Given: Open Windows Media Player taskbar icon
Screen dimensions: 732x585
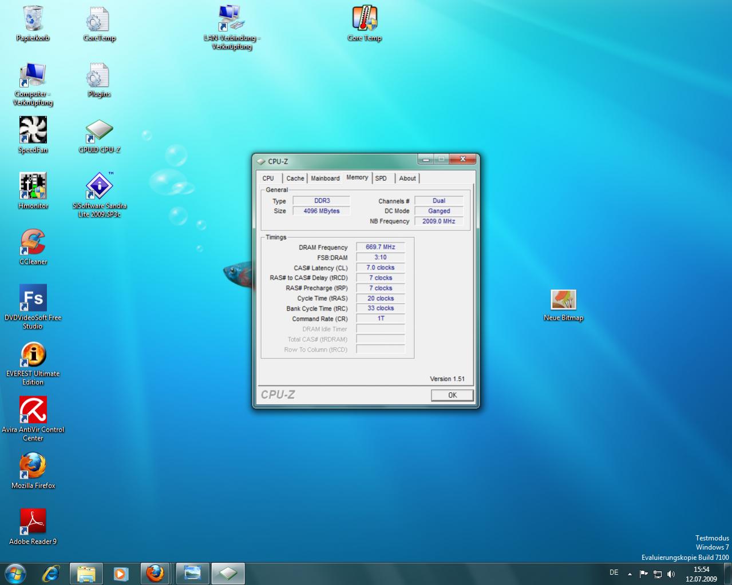Looking at the screenshot, I should (121, 574).
